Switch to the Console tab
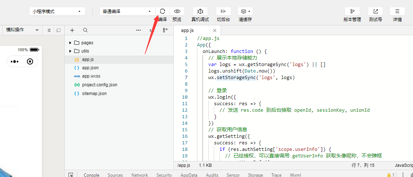This screenshot has width=413, height=177. click(91, 175)
